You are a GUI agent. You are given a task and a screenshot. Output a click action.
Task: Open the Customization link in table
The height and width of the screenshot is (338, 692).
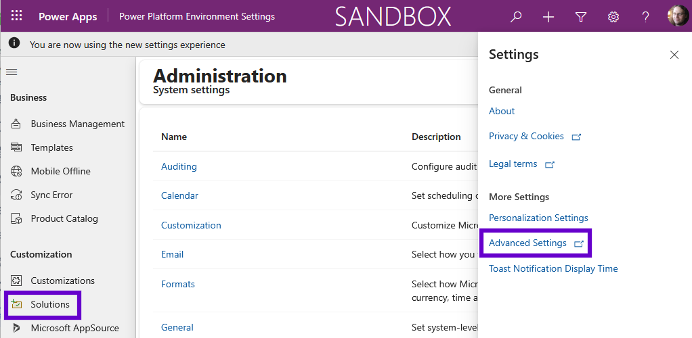tap(191, 225)
